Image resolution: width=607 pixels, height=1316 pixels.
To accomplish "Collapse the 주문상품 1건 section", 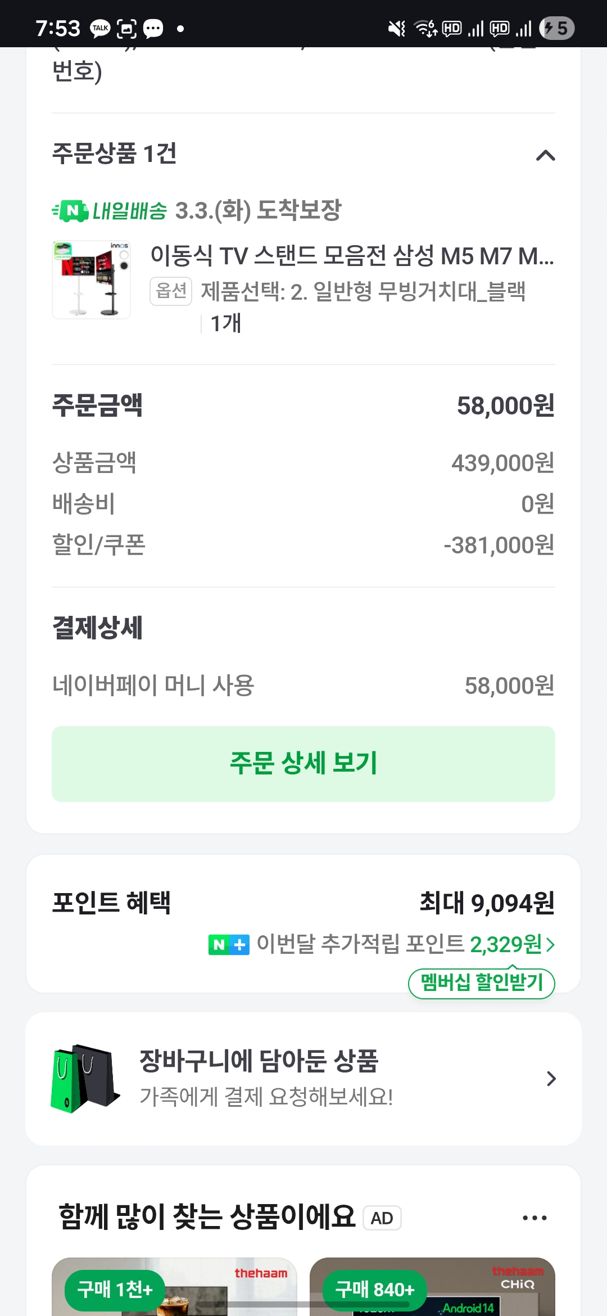I will (545, 155).
